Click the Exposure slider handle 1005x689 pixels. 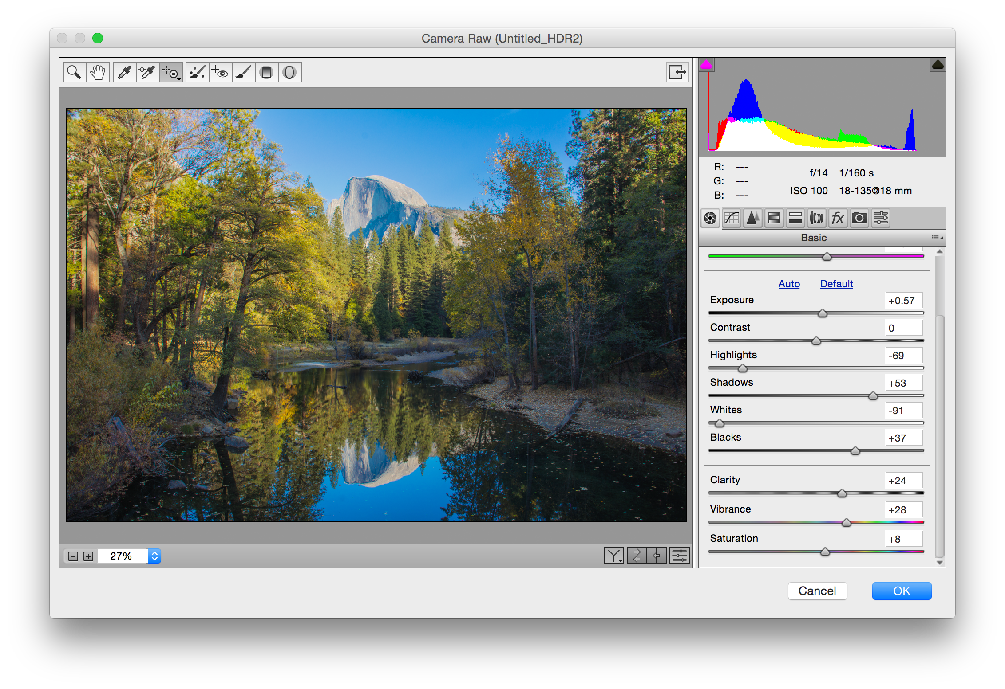pos(822,313)
